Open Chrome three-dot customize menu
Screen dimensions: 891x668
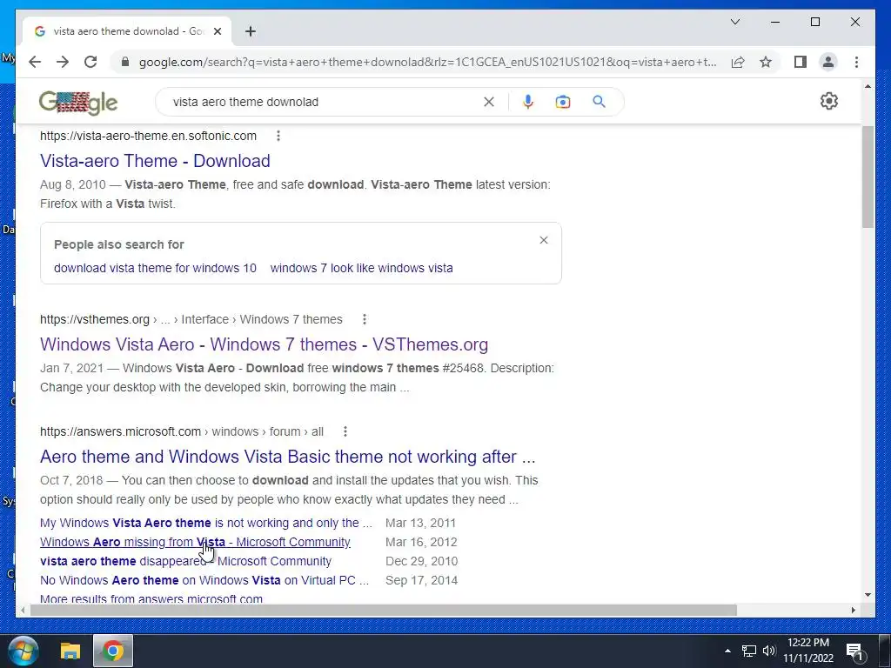tap(856, 62)
